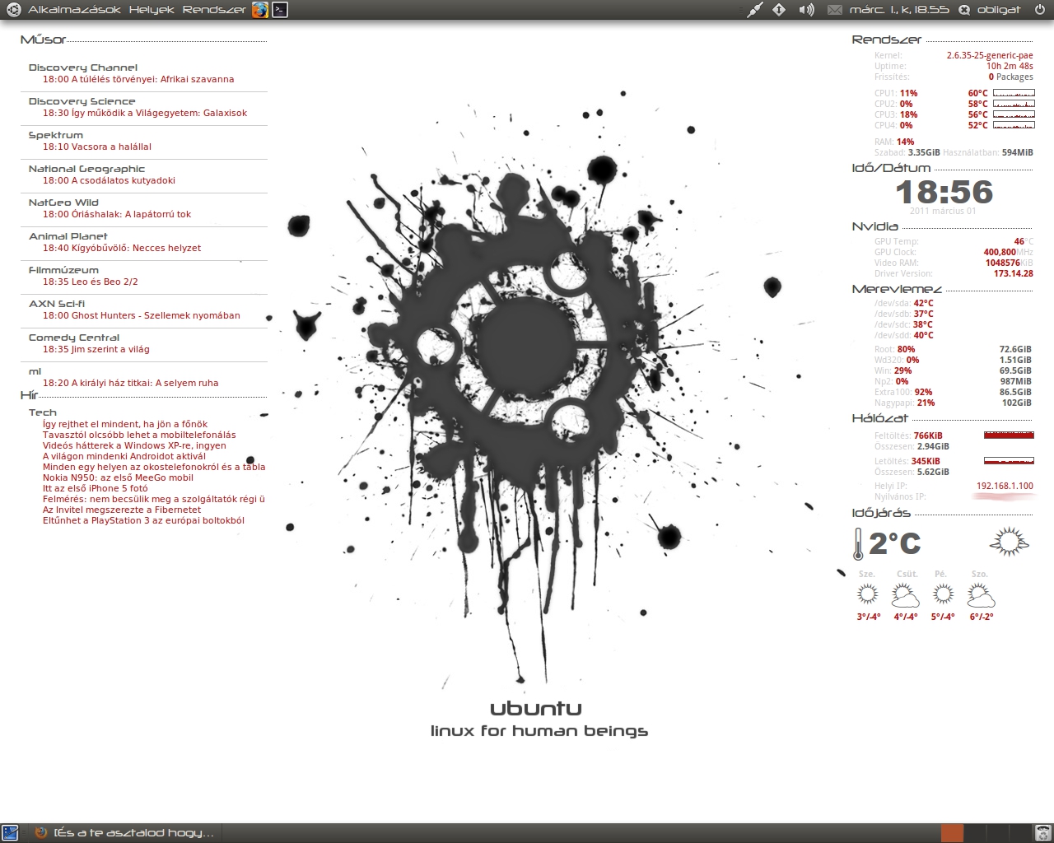Screen dimensions: 1054x843
Task: Click the Discovery Channel heading
Action: pyautogui.click(x=83, y=68)
